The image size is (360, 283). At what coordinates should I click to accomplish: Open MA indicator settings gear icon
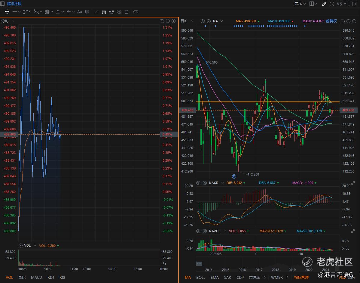tap(203, 21)
